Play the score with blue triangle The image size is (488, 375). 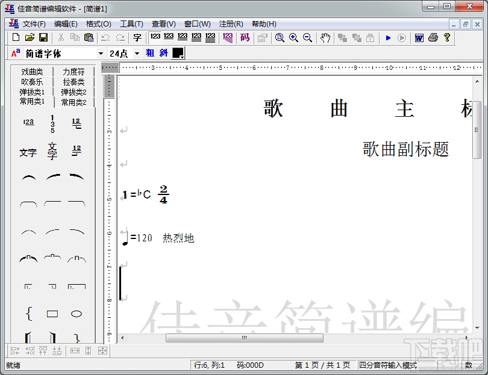tap(388, 38)
